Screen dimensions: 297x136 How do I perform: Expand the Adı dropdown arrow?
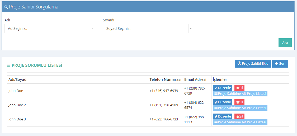click(92, 29)
